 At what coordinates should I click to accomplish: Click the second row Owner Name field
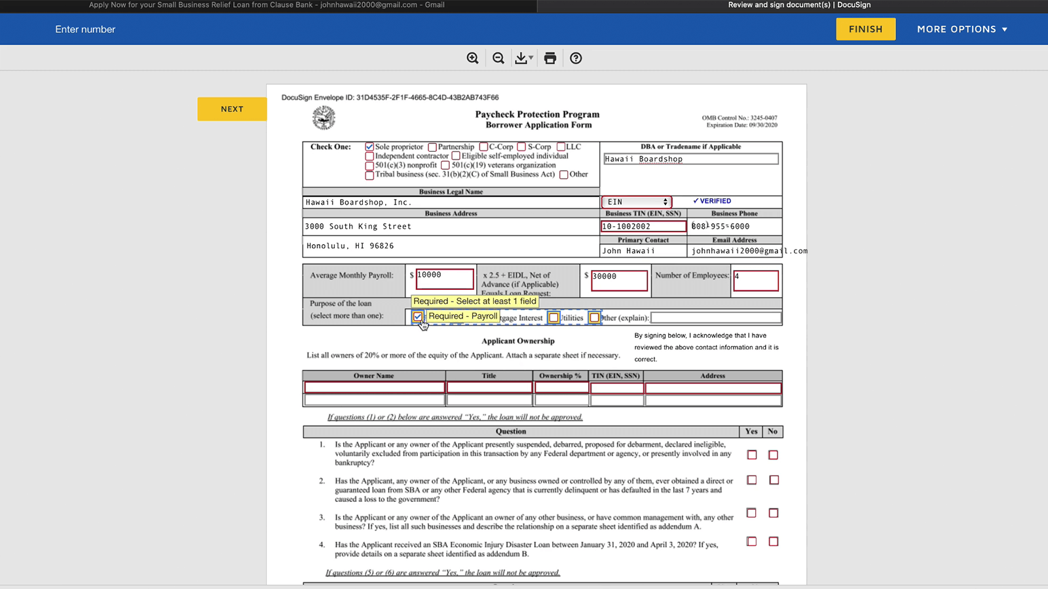374,400
